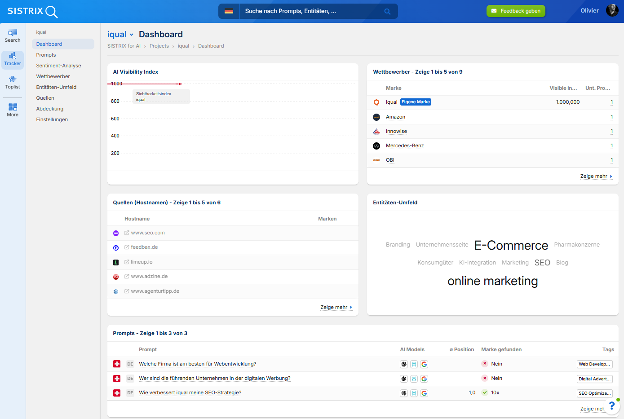The height and width of the screenshot is (419, 624).
Task: Go to Einstellungen in the sidebar
Action: [52, 119]
